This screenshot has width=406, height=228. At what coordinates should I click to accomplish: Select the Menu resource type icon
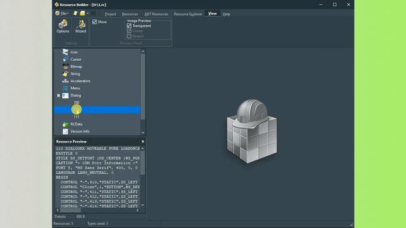click(x=65, y=88)
